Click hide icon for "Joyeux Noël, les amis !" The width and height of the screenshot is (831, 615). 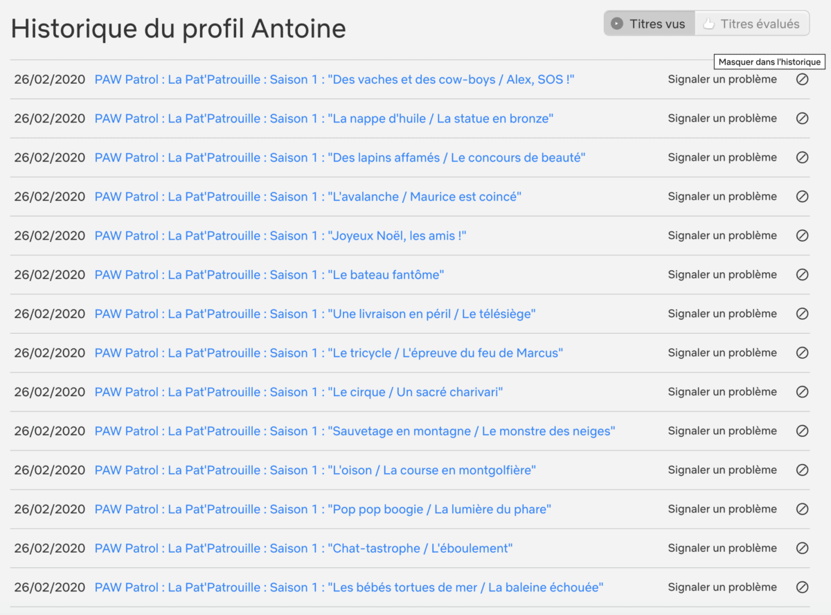(x=802, y=235)
